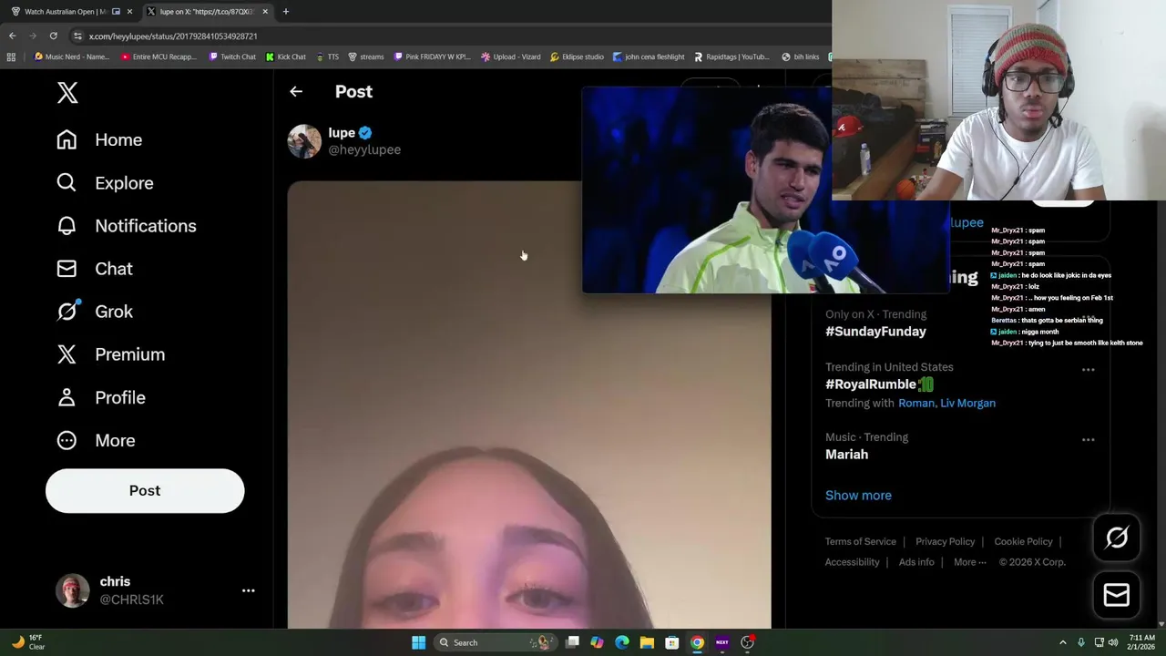The image size is (1166, 656).
Task: Open Chat in the sidebar
Action: point(94,268)
